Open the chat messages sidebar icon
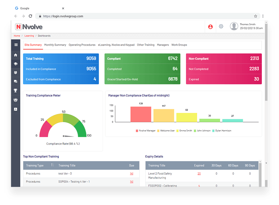The image size is (279, 205). click(15, 82)
